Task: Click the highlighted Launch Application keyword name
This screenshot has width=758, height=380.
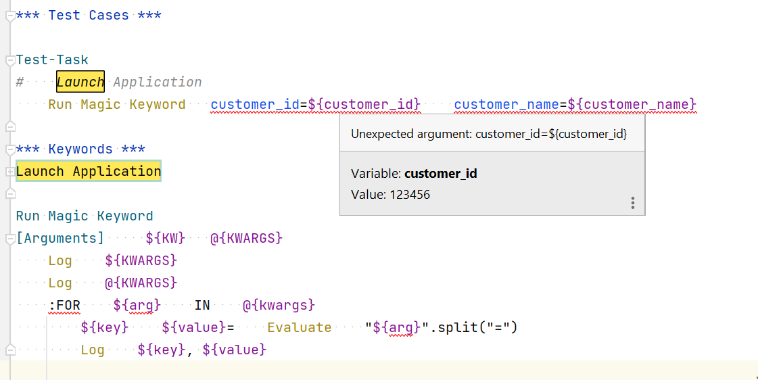Action: click(x=89, y=172)
